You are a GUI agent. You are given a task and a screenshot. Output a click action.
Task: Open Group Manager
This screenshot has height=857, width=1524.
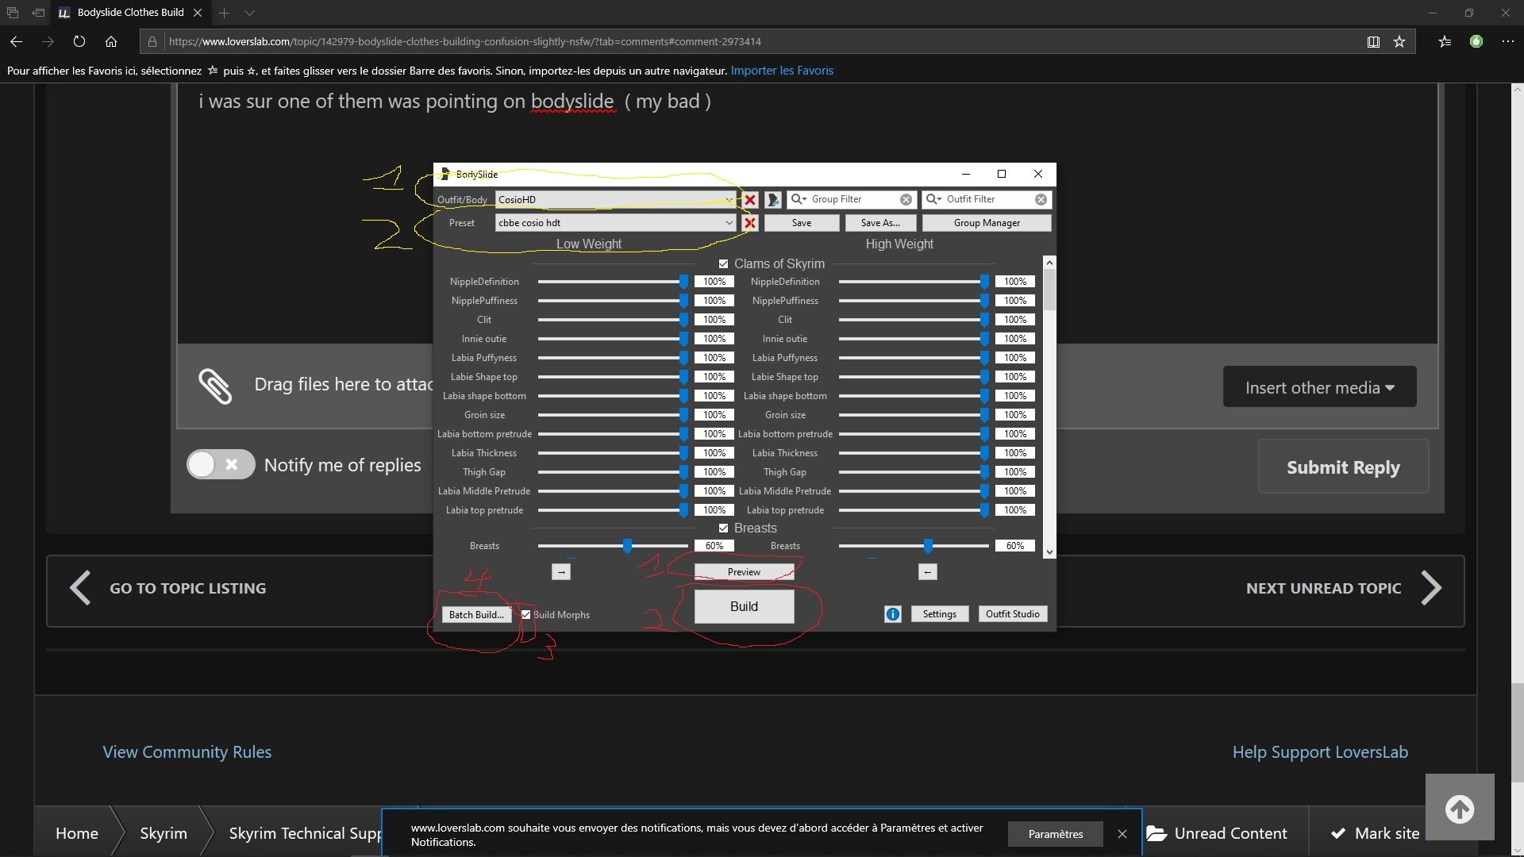click(x=987, y=223)
